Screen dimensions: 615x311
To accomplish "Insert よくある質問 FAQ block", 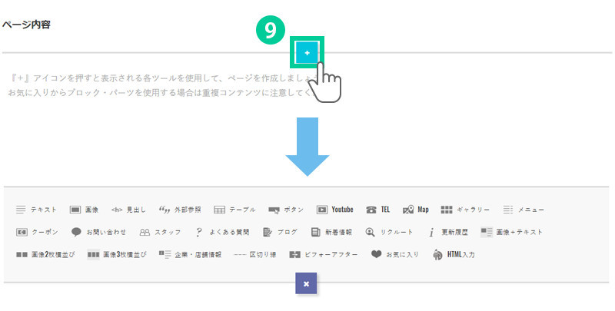I will point(221,231).
